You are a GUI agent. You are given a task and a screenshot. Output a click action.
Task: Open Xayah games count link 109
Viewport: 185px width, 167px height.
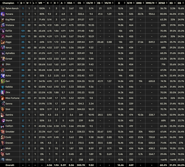pyautogui.click(x=23, y=36)
